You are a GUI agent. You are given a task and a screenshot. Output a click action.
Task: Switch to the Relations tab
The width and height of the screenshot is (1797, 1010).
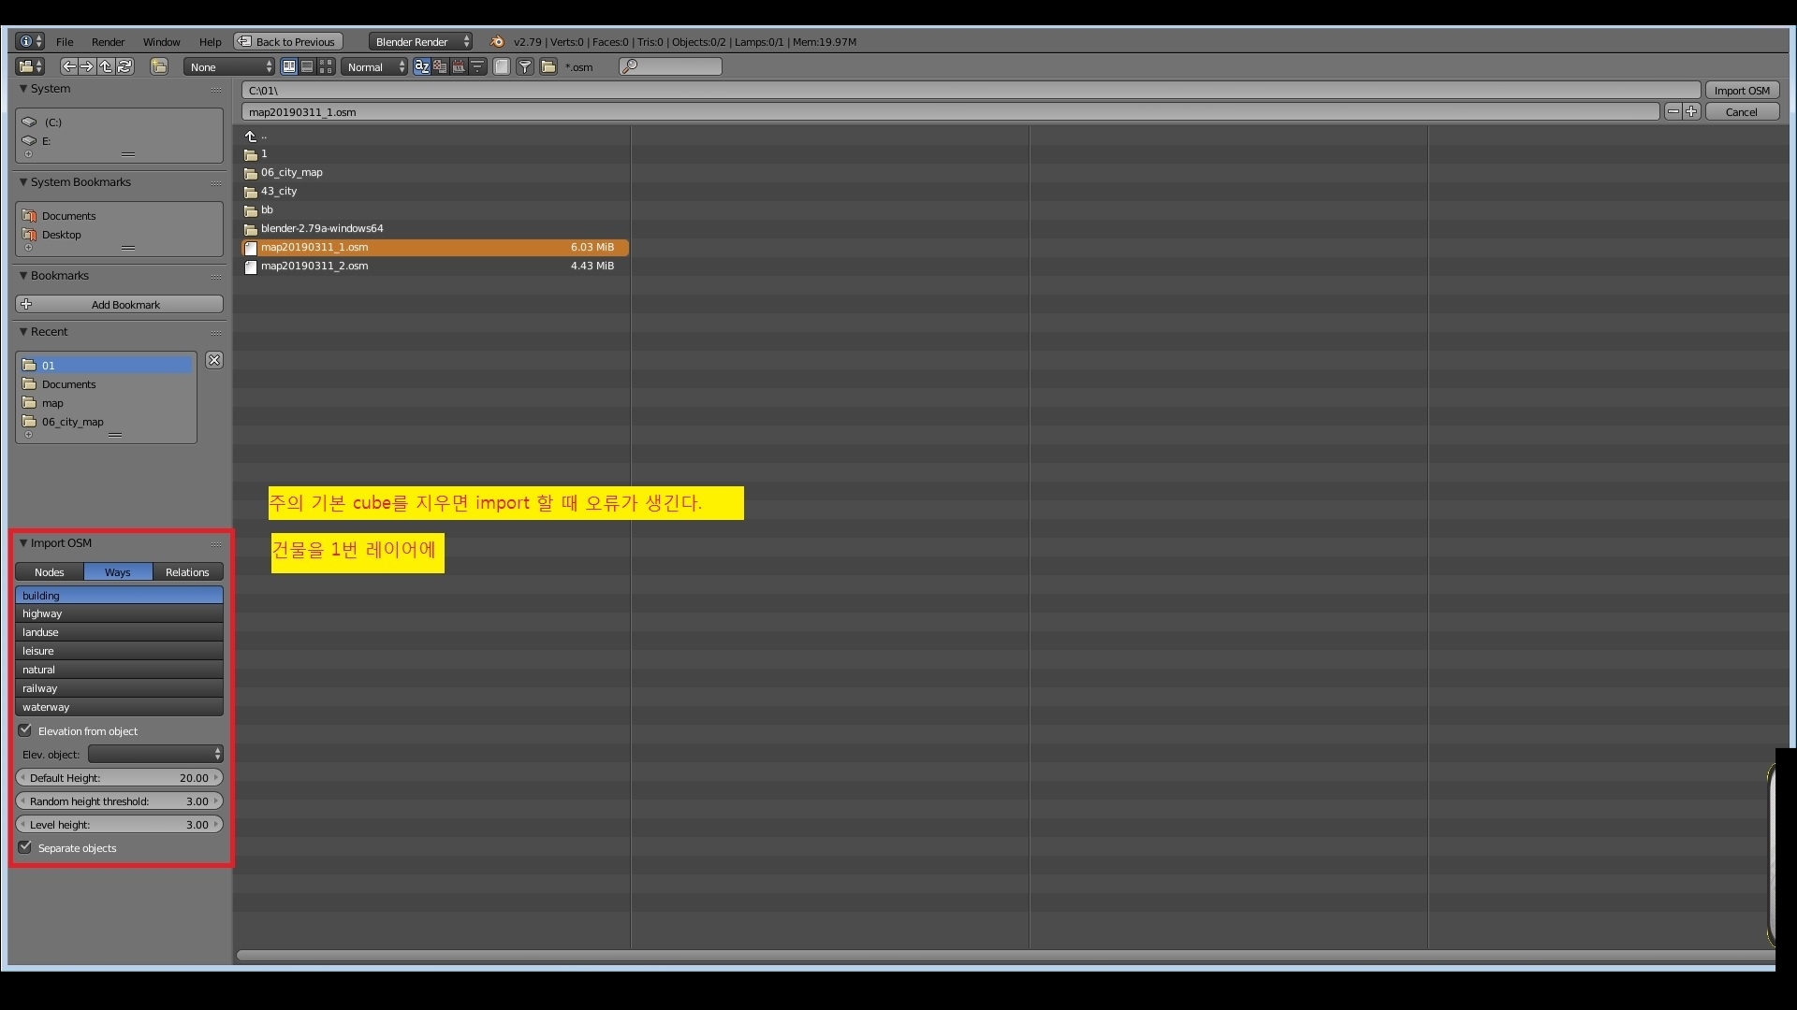tap(187, 571)
